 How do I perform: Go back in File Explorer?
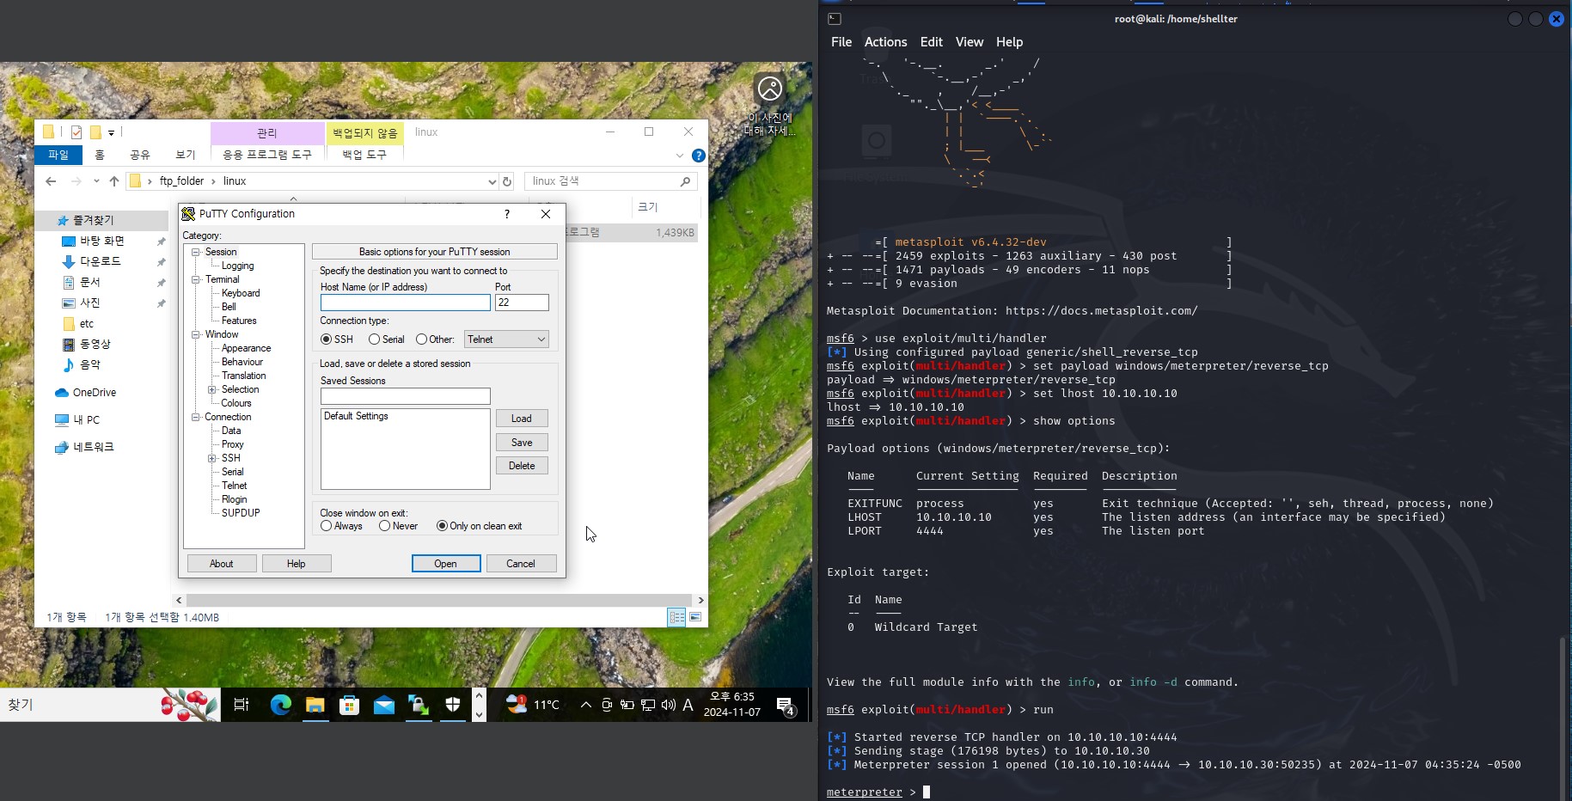(51, 181)
